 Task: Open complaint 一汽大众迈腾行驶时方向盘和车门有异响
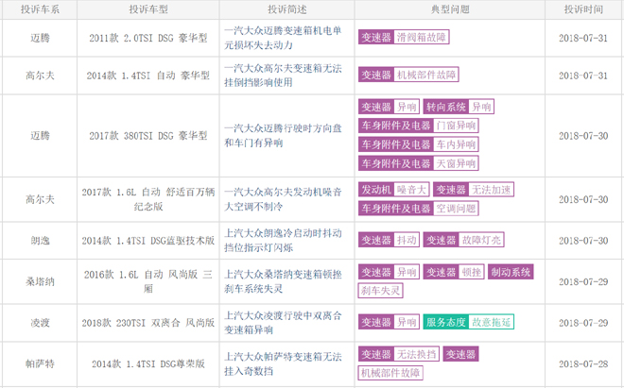(x=283, y=136)
